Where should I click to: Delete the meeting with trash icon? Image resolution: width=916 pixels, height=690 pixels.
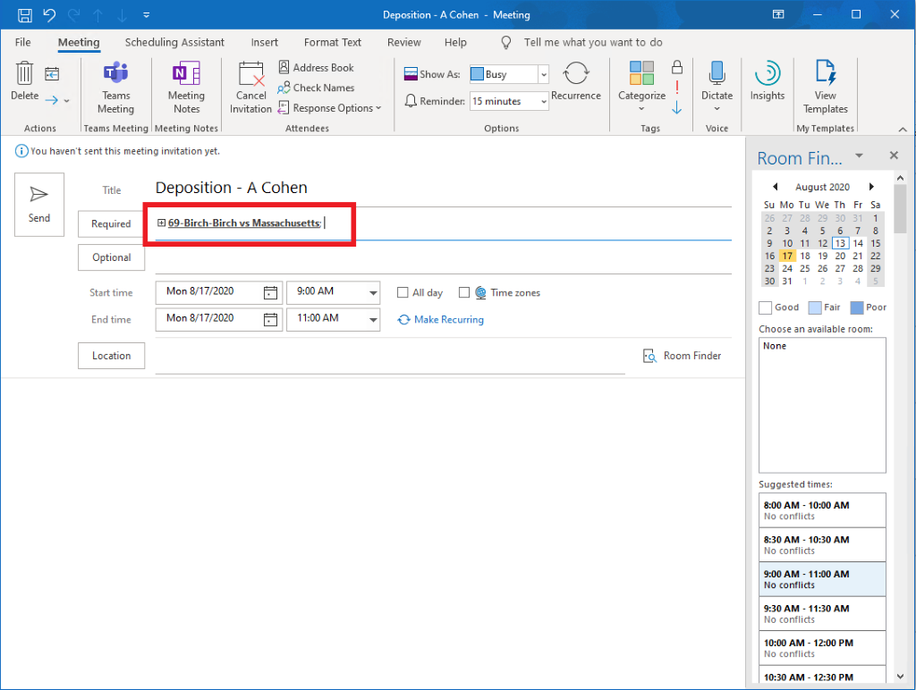(x=24, y=80)
